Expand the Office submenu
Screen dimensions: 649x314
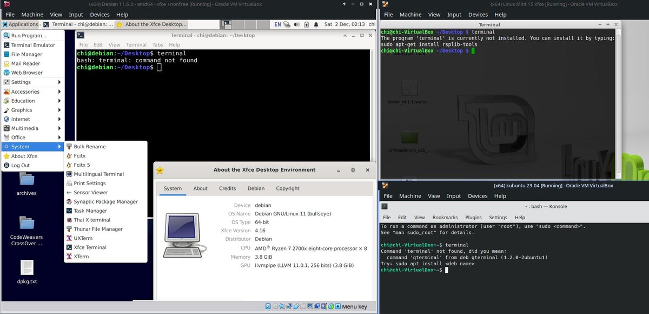pyautogui.click(x=33, y=138)
